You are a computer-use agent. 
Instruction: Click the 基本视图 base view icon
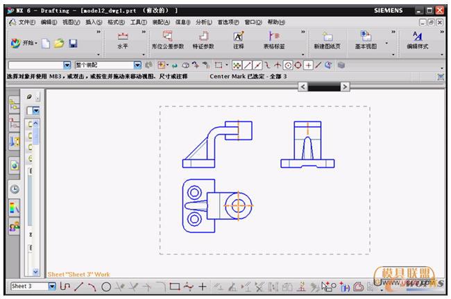[x=366, y=40]
